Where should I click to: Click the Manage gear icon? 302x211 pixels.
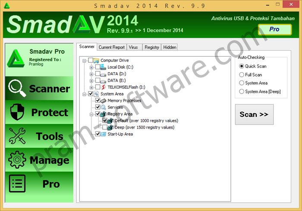(17, 159)
